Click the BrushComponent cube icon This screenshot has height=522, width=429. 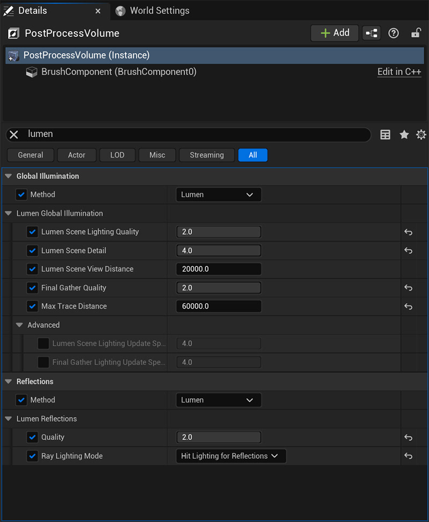pyautogui.click(x=32, y=72)
